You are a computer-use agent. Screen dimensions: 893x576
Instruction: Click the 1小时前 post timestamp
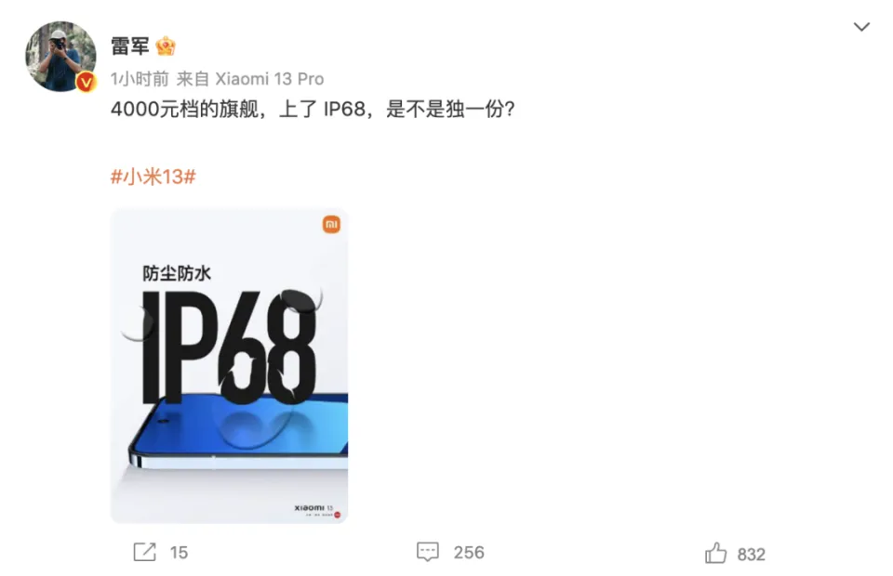click(140, 79)
